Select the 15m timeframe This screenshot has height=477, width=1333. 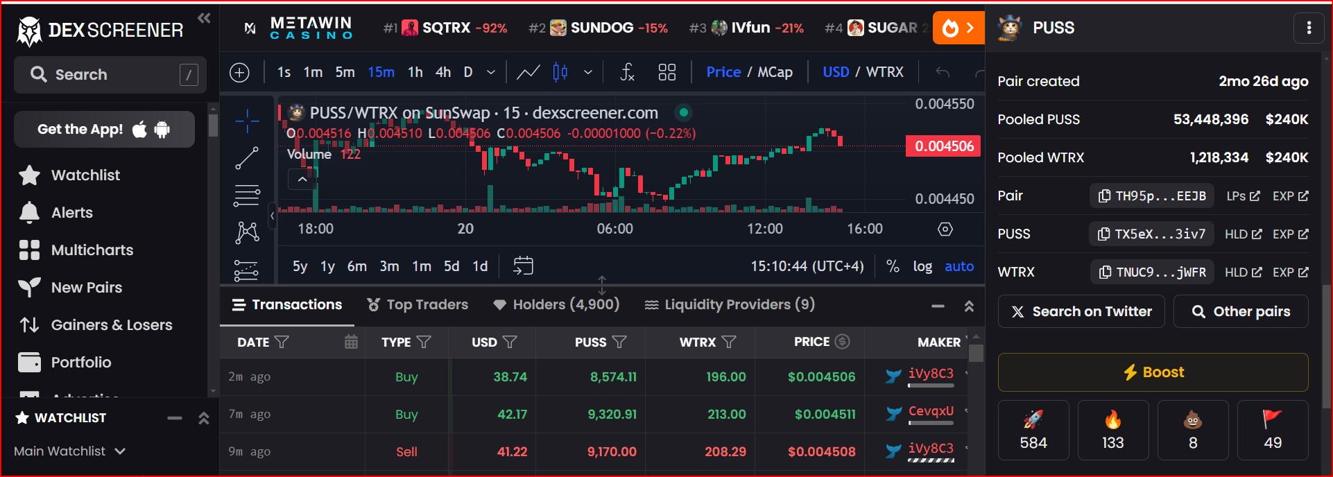(381, 72)
